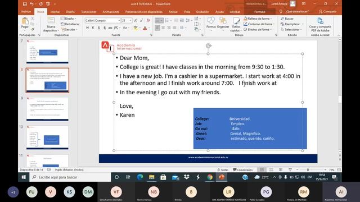This screenshot has width=360, height=202.
Task: Switch to the Presentación con diapositivas tab
Action: click(144, 12)
